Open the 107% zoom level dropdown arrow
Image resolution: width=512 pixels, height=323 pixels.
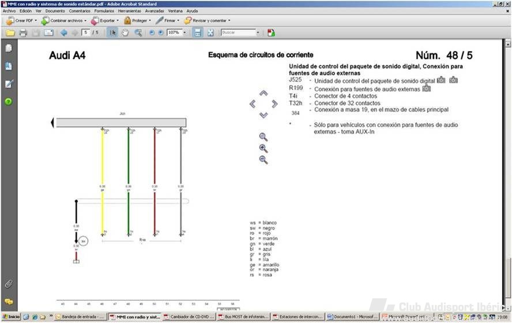coord(185,33)
